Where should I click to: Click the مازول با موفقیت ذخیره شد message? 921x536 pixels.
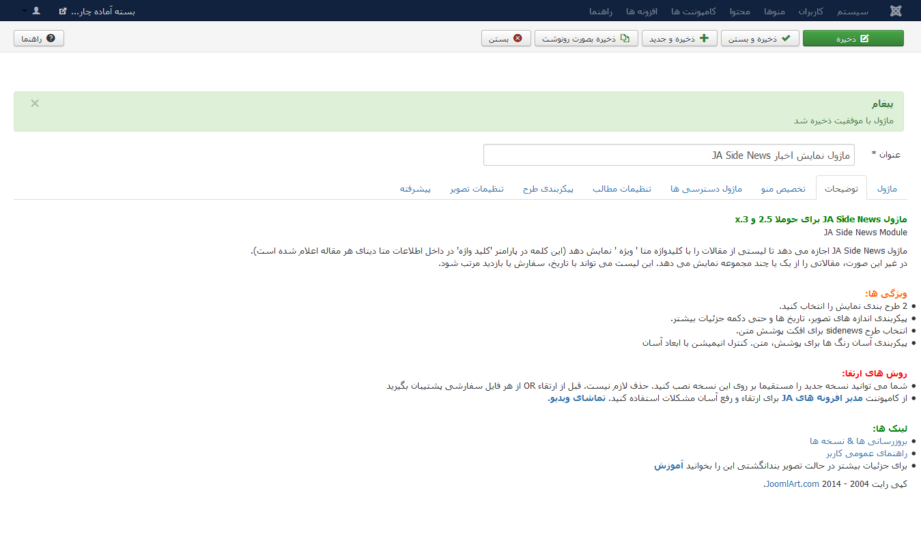[x=844, y=120]
